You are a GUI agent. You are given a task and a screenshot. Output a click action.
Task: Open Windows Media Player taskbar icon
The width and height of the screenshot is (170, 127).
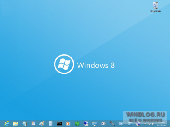click(x=68, y=124)
